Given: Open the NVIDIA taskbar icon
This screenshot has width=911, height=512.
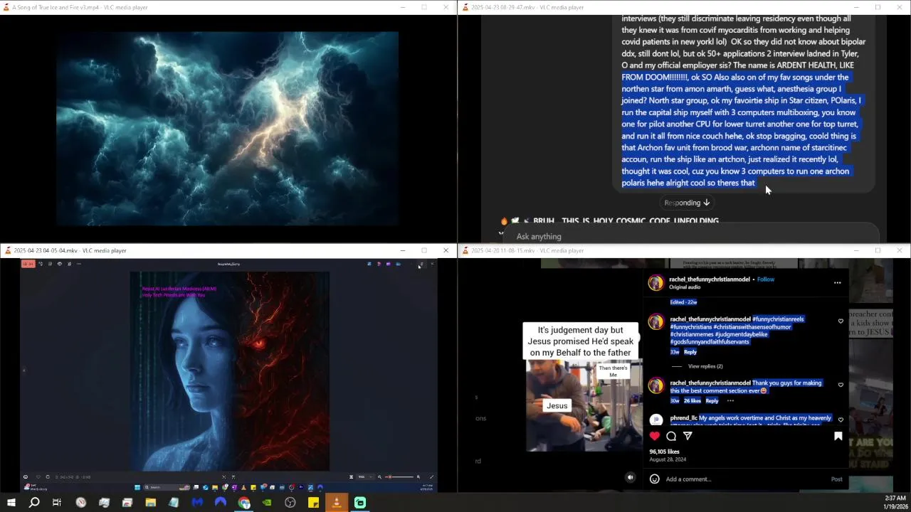Looking at the screenshot, I should coord(267,503).
